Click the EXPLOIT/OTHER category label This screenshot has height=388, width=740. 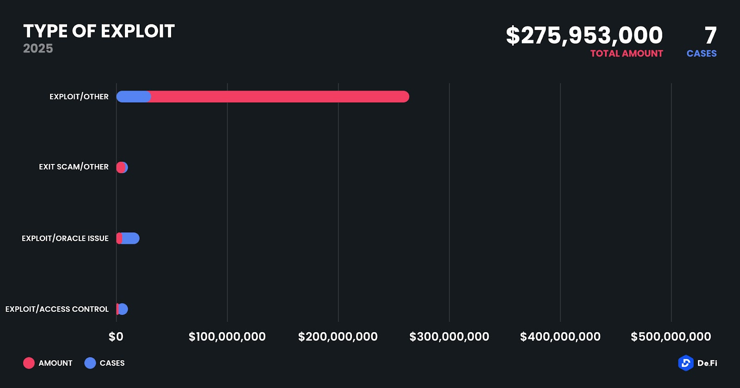pyautogui.click(x=79, y=97)
